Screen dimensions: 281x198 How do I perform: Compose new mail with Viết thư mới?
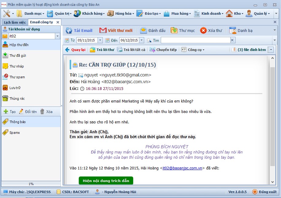tap(103, 30)
